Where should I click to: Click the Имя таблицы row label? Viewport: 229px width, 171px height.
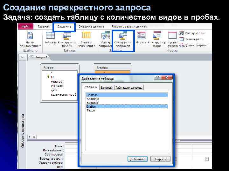pyautogui.click(x=53, y=150)
